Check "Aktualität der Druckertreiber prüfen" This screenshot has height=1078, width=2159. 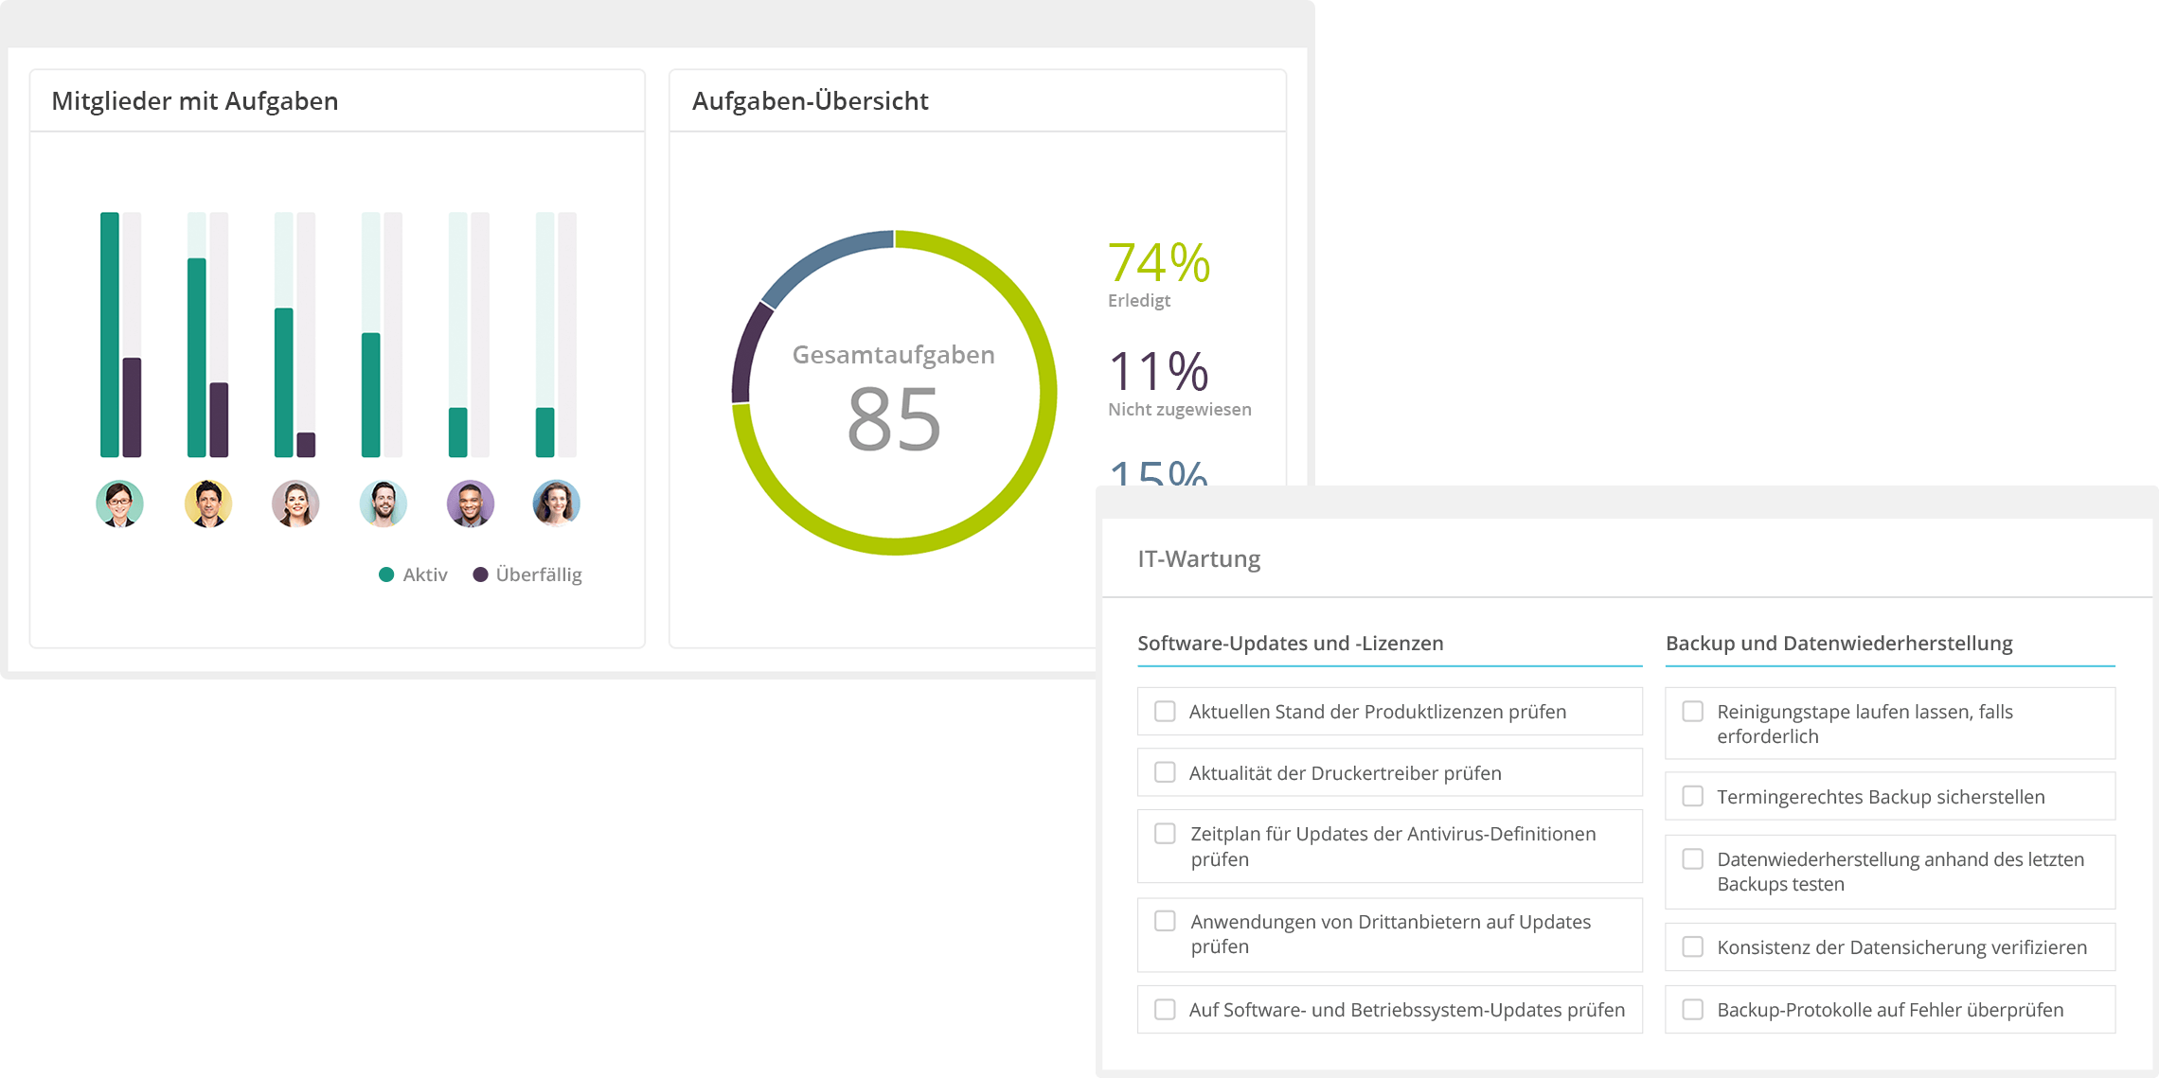click(x=1164, y=772)
